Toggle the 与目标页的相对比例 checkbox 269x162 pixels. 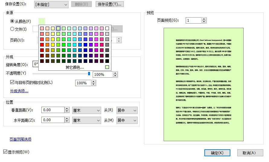coord(12,82)
